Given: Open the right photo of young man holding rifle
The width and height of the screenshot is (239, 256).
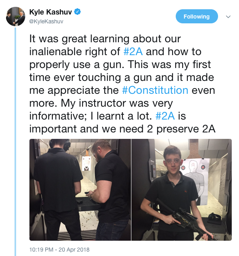Looking at the screenshot, I should [182, 190].
